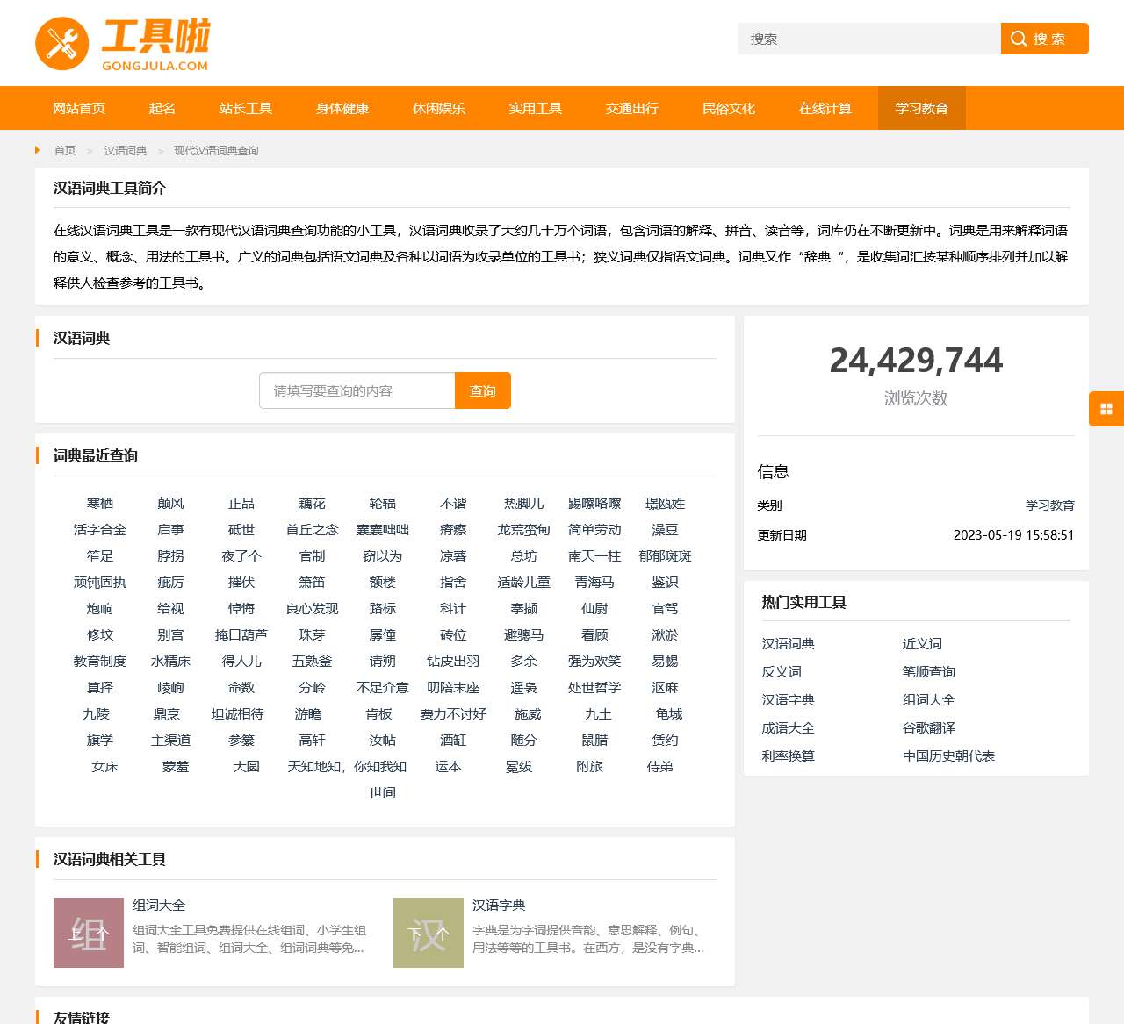Click the 汉语字典 thumbnail image
The width and height of the screenshot is (1124, 1024).
428,933
